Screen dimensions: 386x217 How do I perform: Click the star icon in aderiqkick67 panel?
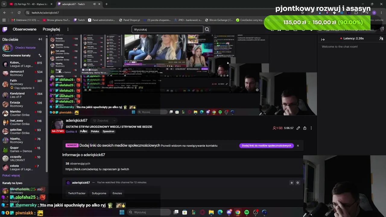coord(292,183)
